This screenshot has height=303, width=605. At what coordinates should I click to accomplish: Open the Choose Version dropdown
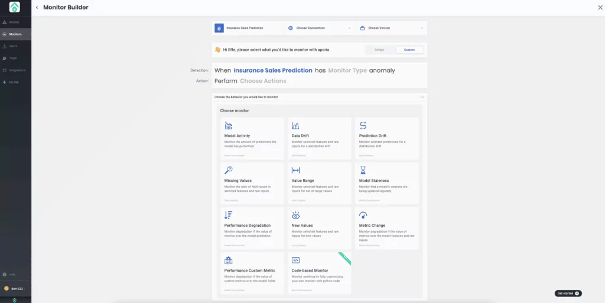[391, 28]
